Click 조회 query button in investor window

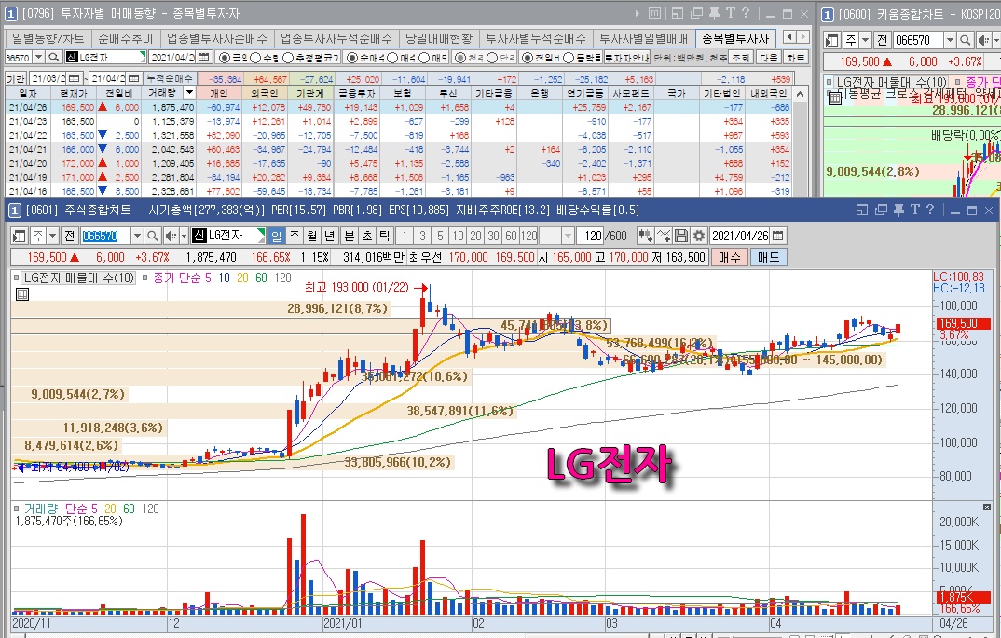(x=741, y=58)
